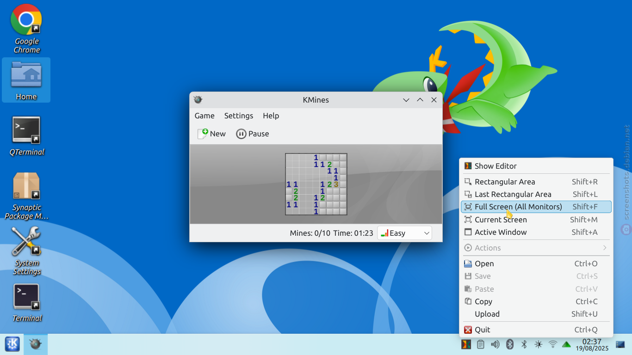
Task: Open the screen brightness tray icon
Action: [x=538, y=344]
